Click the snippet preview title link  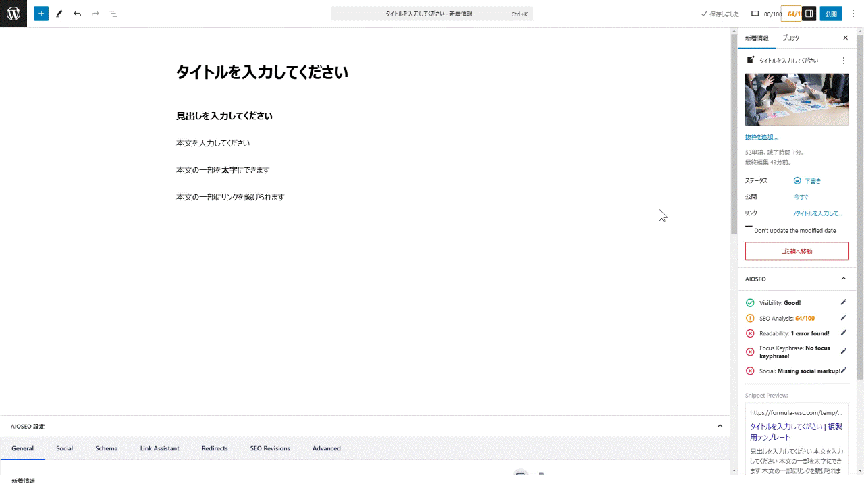click(796, 432)
